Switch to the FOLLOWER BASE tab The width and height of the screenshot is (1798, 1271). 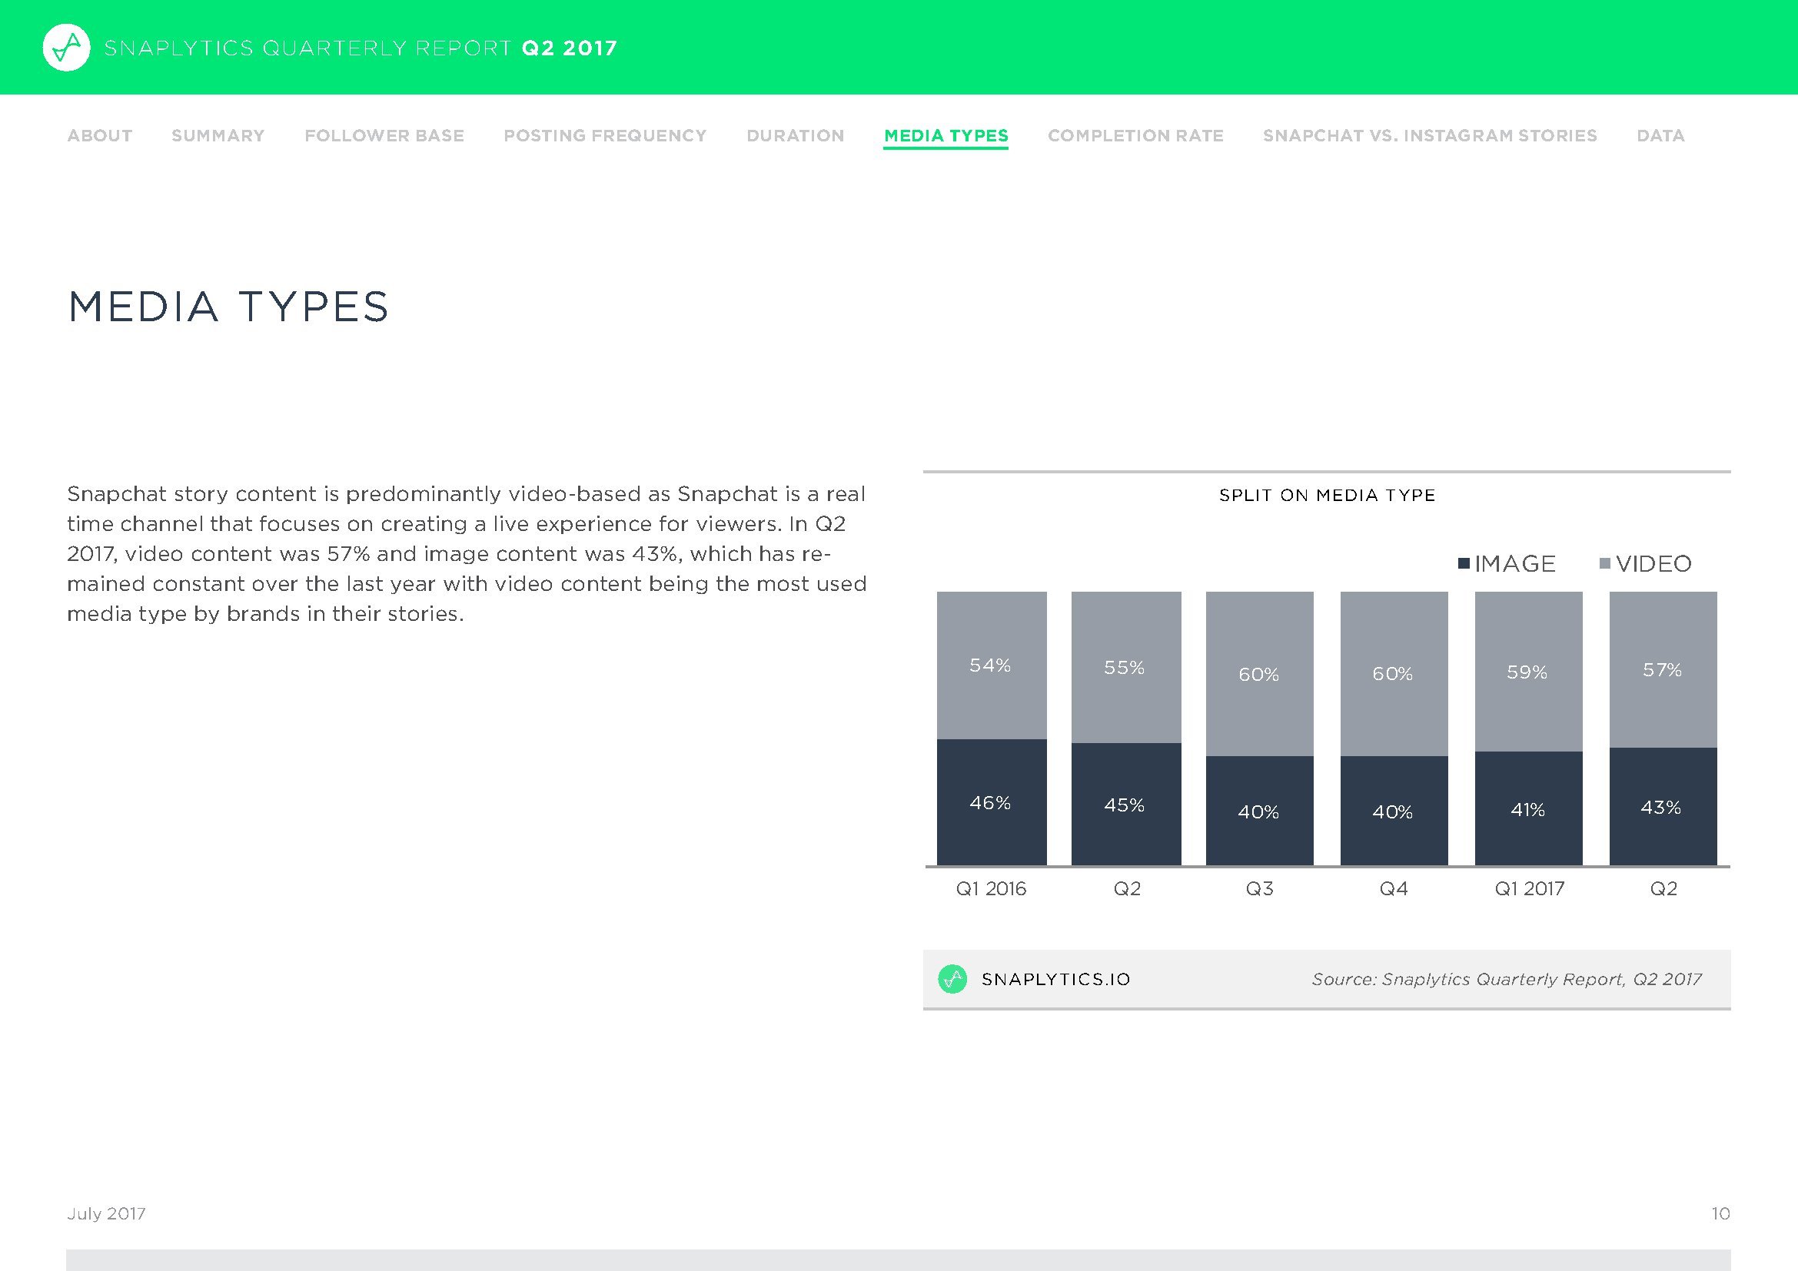pos(384,135)
